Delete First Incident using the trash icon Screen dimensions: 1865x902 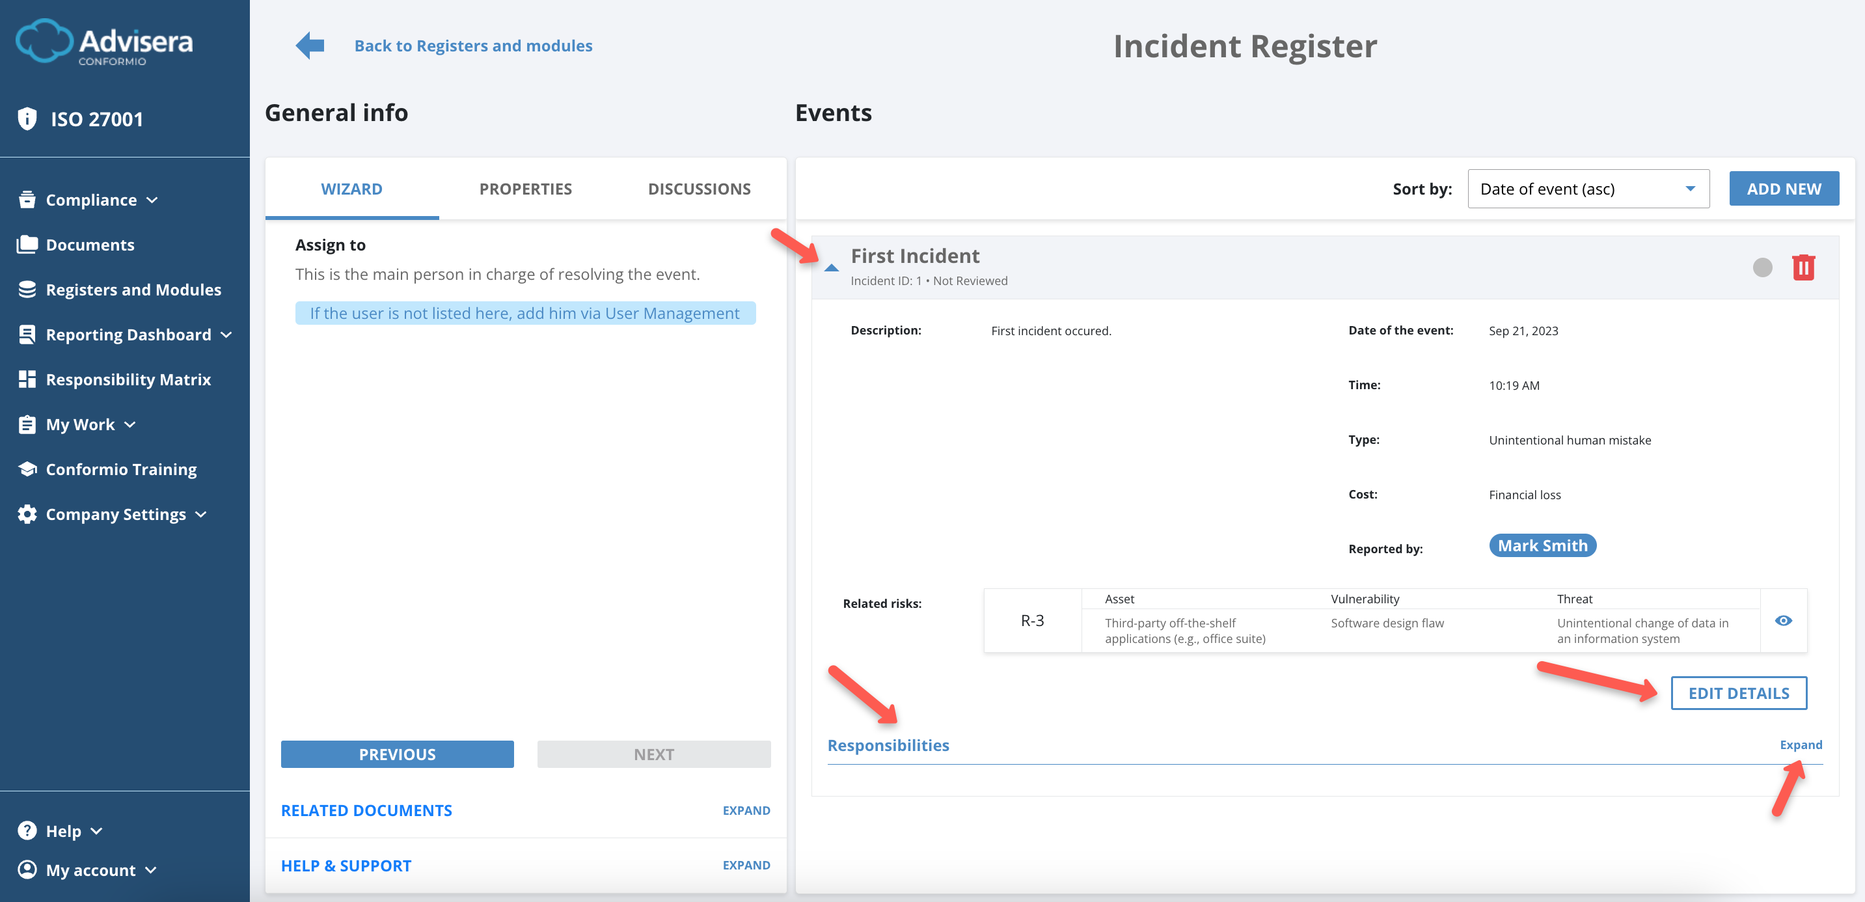coord(1803,267)
